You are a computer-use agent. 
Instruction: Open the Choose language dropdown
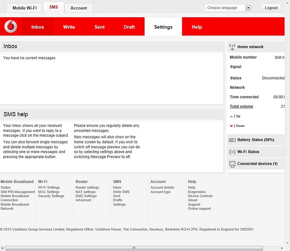pyautogui.click(x=228, y=8)
